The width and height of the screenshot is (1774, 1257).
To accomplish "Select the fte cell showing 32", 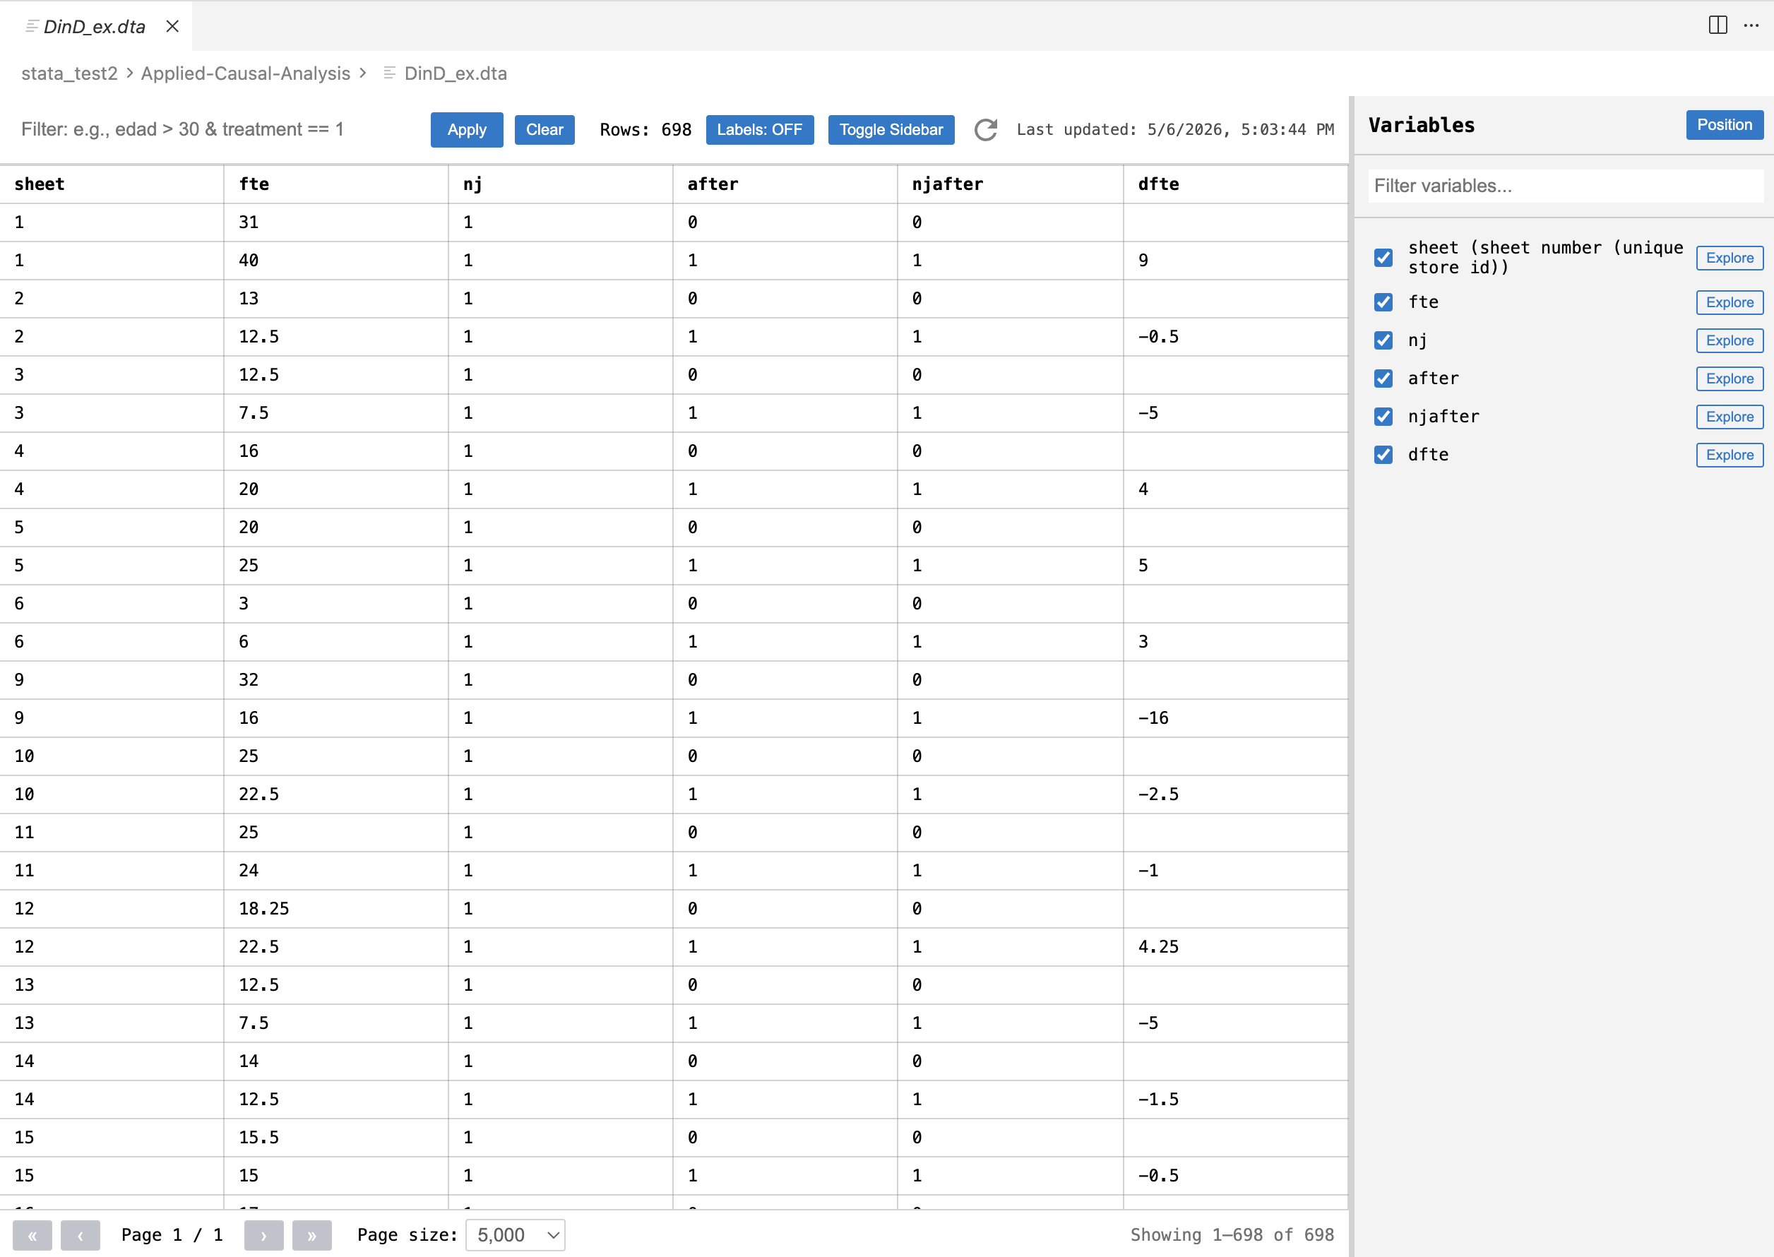I will [336, 680].
